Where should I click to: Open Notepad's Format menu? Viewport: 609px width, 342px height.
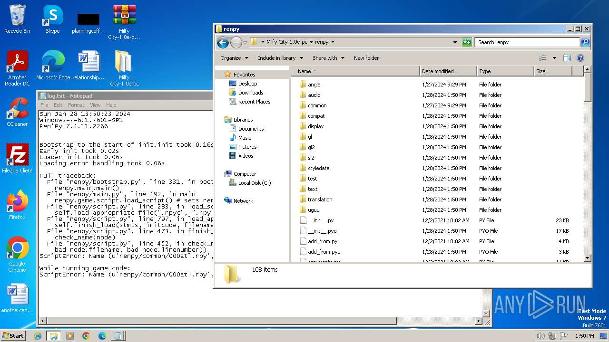point(76,105)
